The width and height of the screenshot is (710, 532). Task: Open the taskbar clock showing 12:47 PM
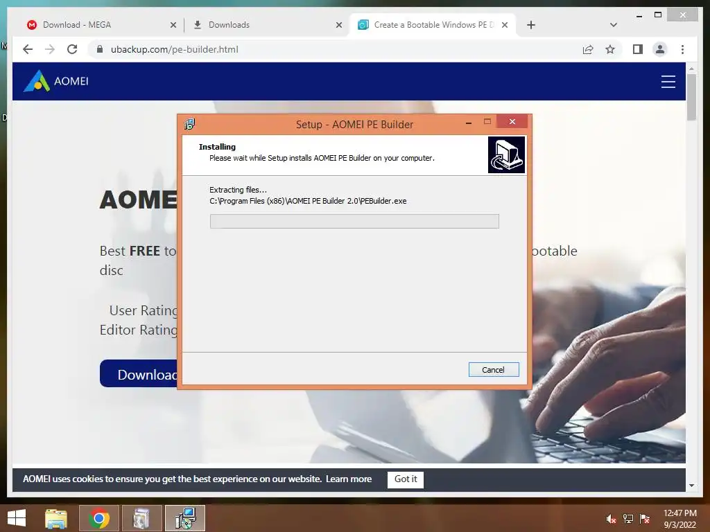coord(679,519)
